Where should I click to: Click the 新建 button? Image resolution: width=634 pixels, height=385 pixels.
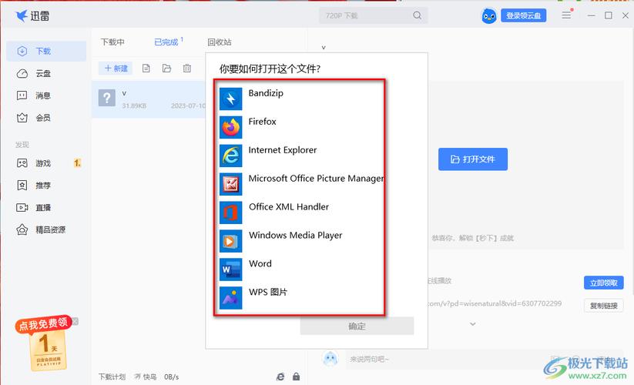pos(116,69)
